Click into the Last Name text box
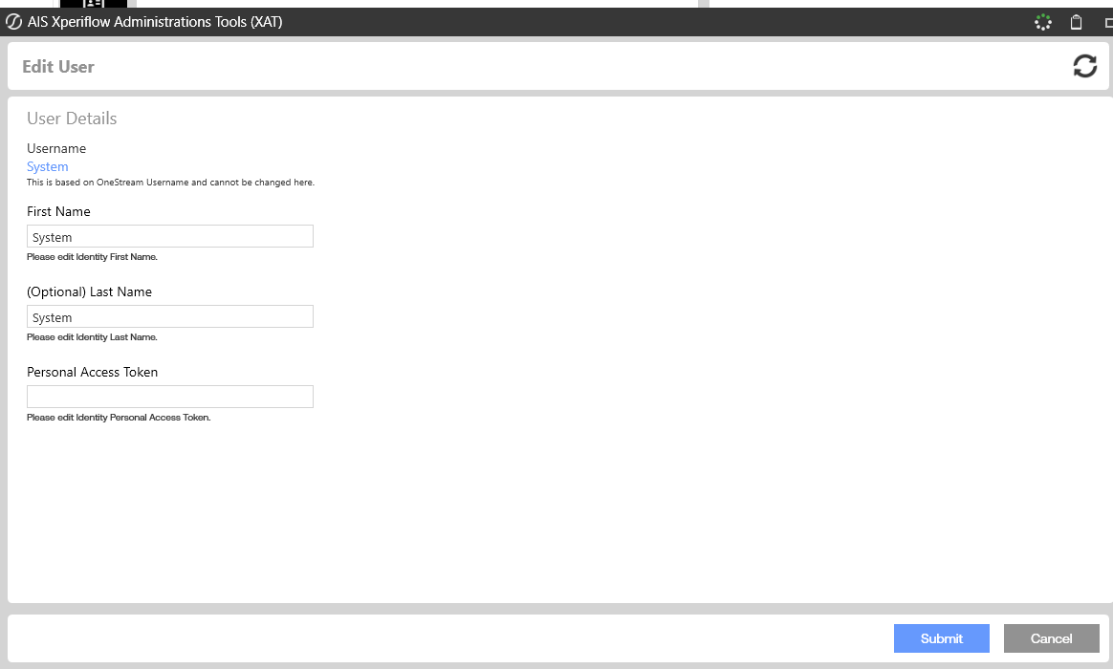This screenshot has height=669, width=1113. [170, 317]
